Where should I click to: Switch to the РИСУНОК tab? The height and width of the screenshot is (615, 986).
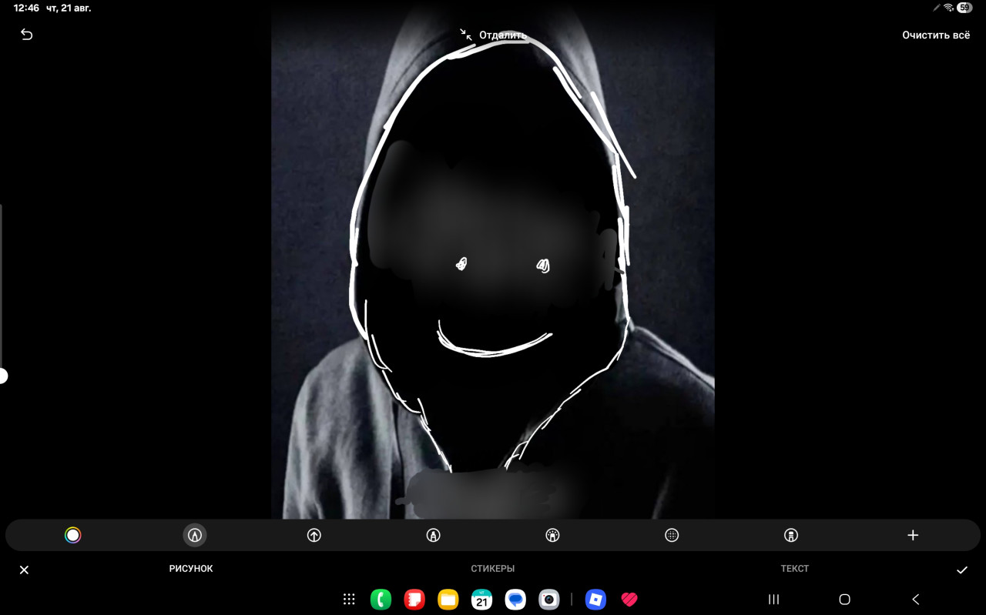tap(191, 569)
